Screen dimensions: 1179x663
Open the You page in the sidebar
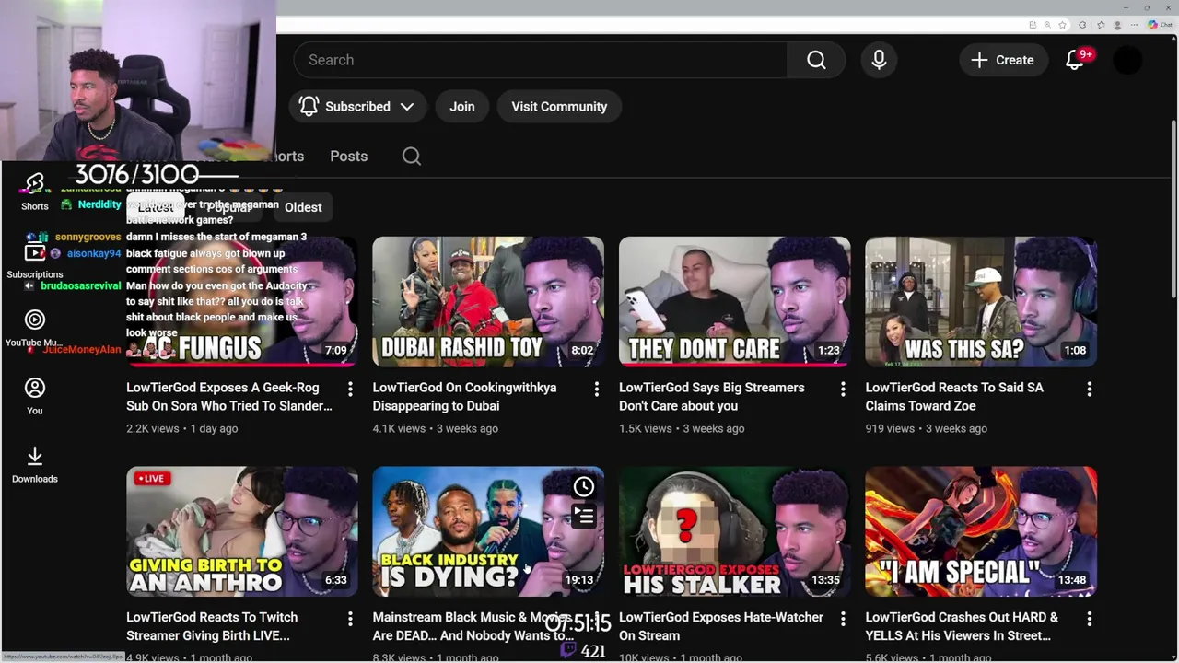[35, 396]
